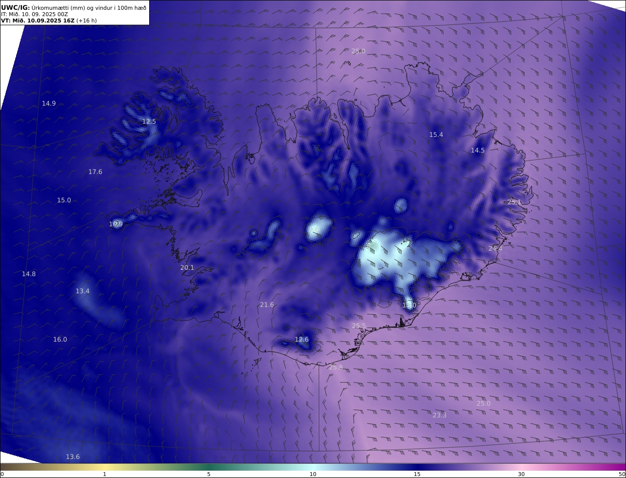Click the 14.0 value label
This screenshot has height=478, width=626.
409,305
